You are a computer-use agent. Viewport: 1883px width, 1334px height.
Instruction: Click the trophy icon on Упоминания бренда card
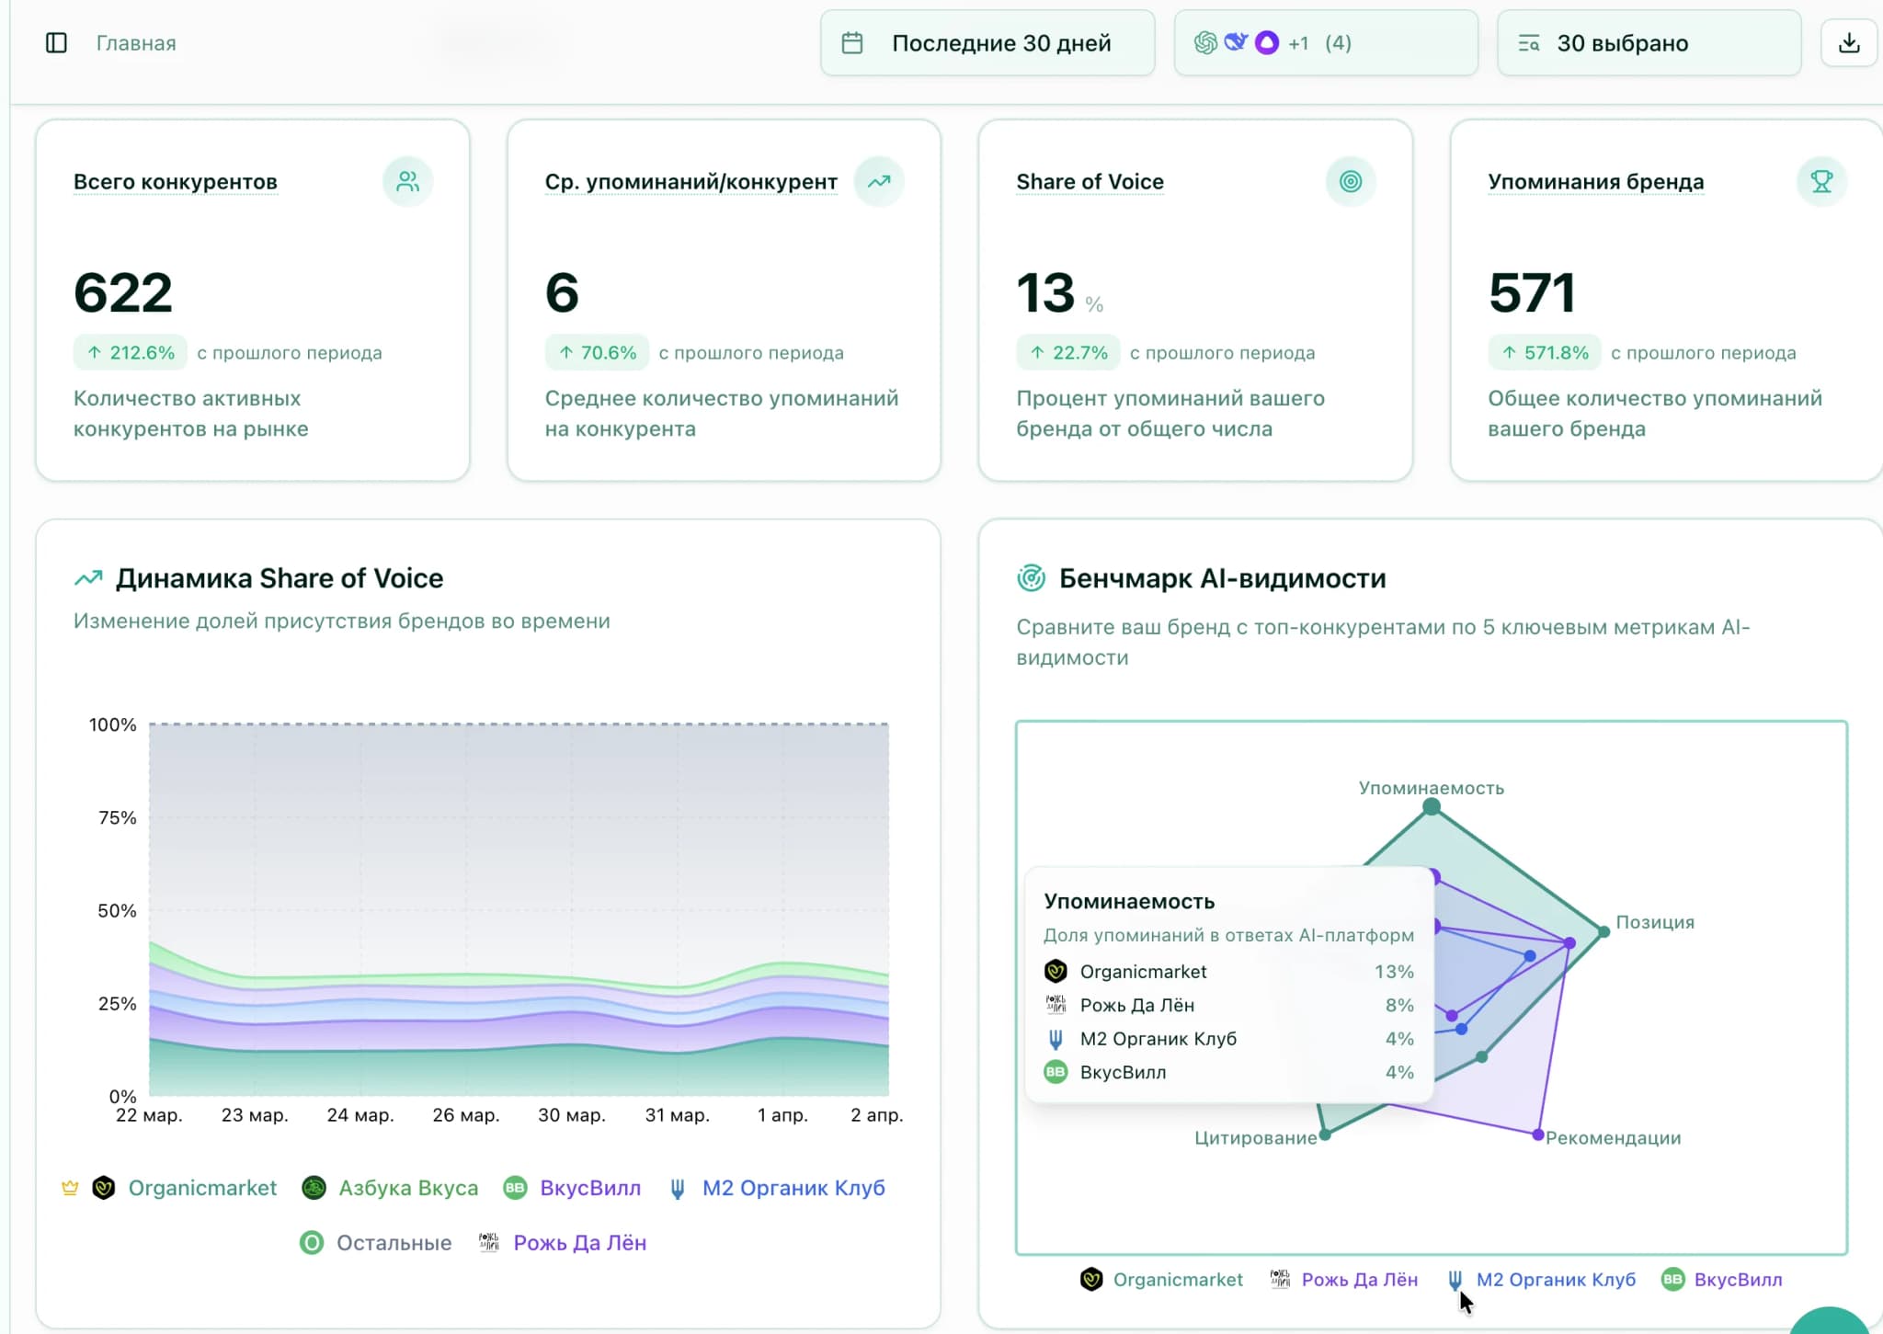coord(1823,181)
